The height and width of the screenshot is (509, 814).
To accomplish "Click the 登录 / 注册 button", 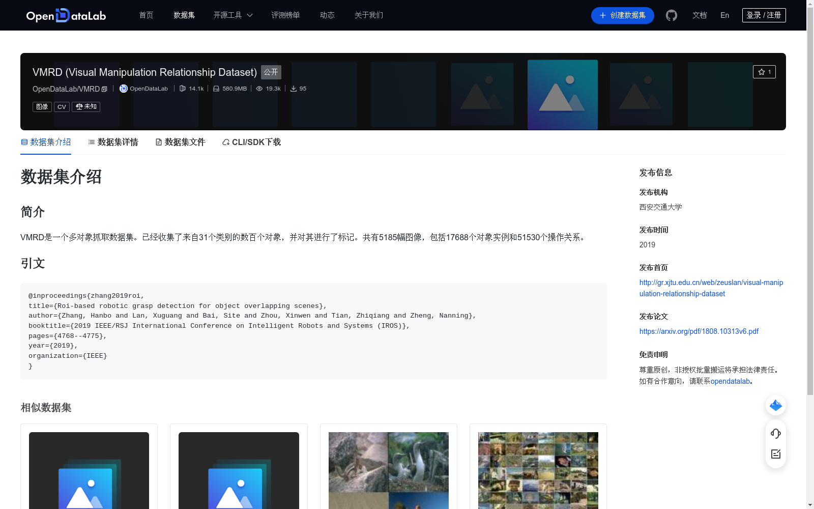I will [x=764, y=15].
